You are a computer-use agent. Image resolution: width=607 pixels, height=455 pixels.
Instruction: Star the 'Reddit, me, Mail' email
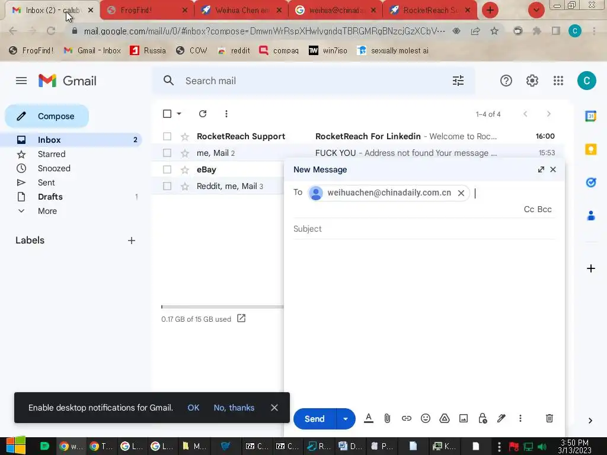185,187
